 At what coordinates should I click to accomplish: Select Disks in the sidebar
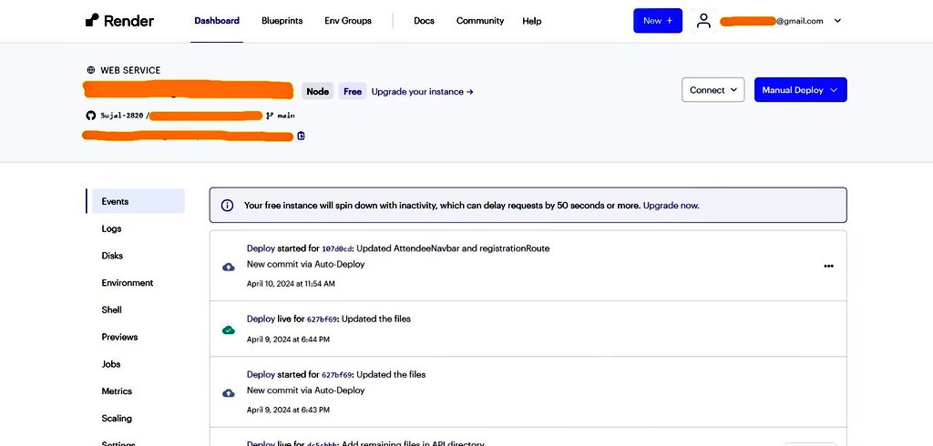(x=112, y=255)
